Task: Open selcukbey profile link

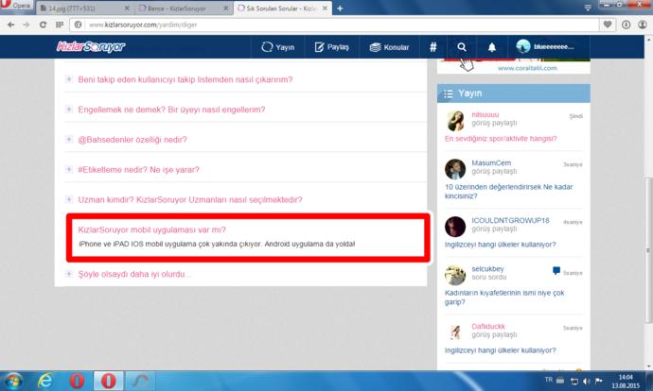Action: pyautogui.click(x=487, y=269)
